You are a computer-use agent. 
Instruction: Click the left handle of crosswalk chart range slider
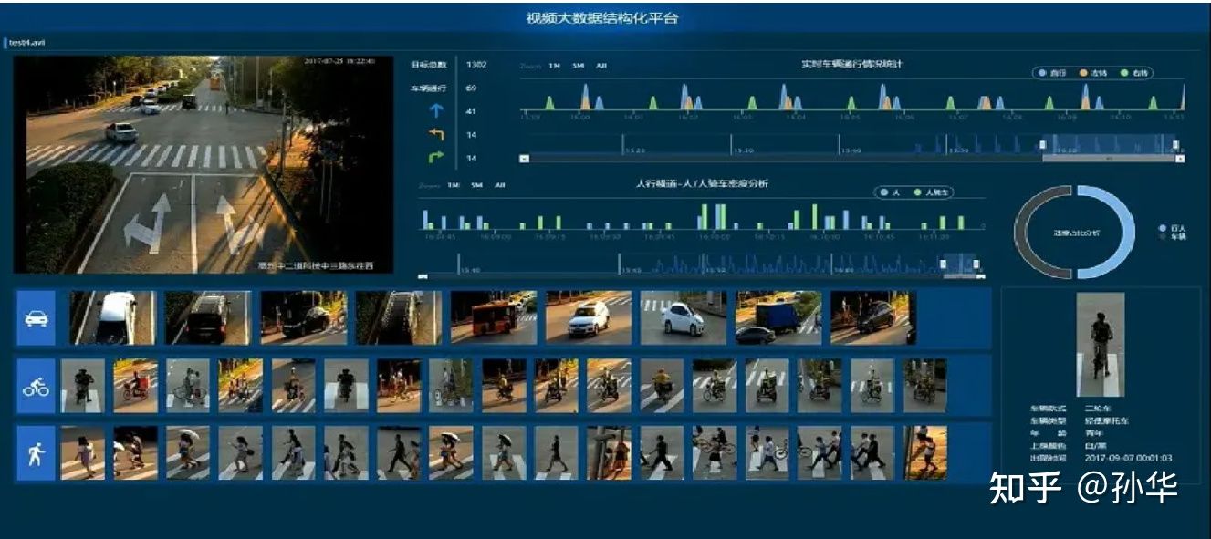pyautogui.click(x=944, y=264)
